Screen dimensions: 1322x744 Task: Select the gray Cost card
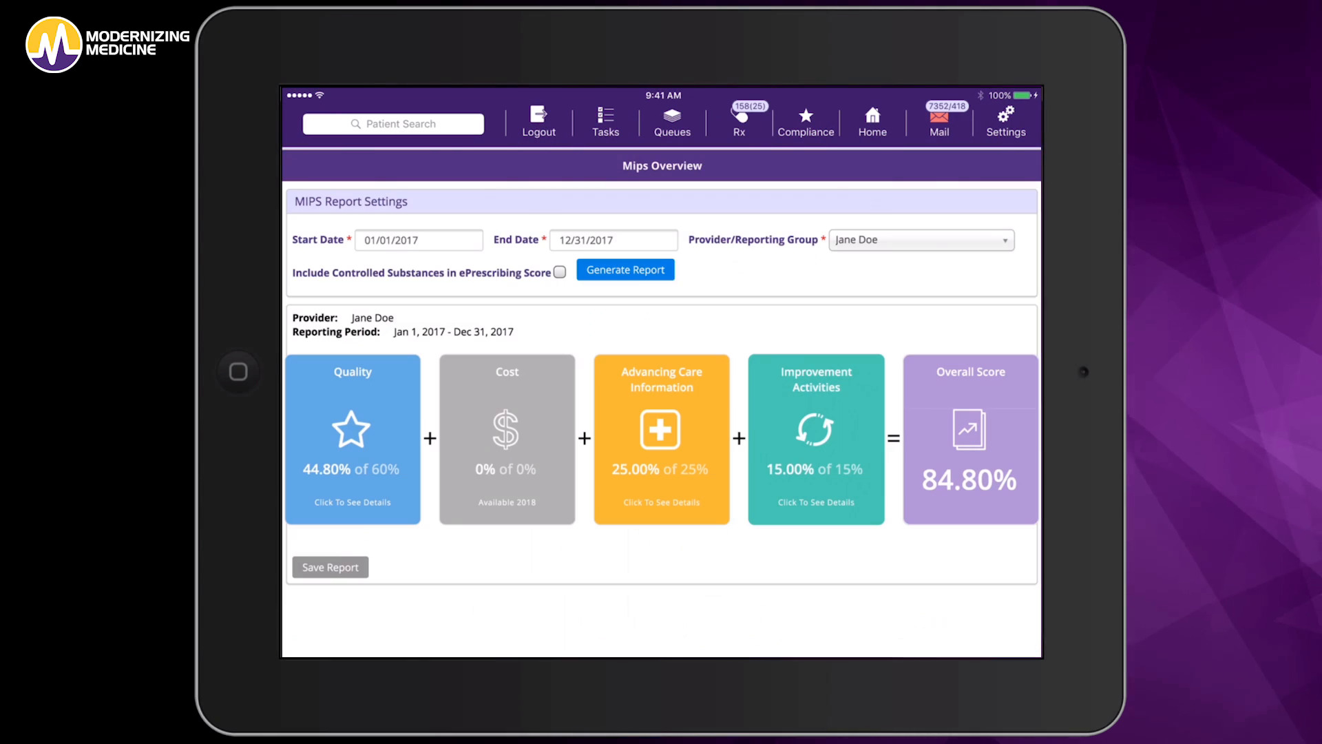[507, 440]
